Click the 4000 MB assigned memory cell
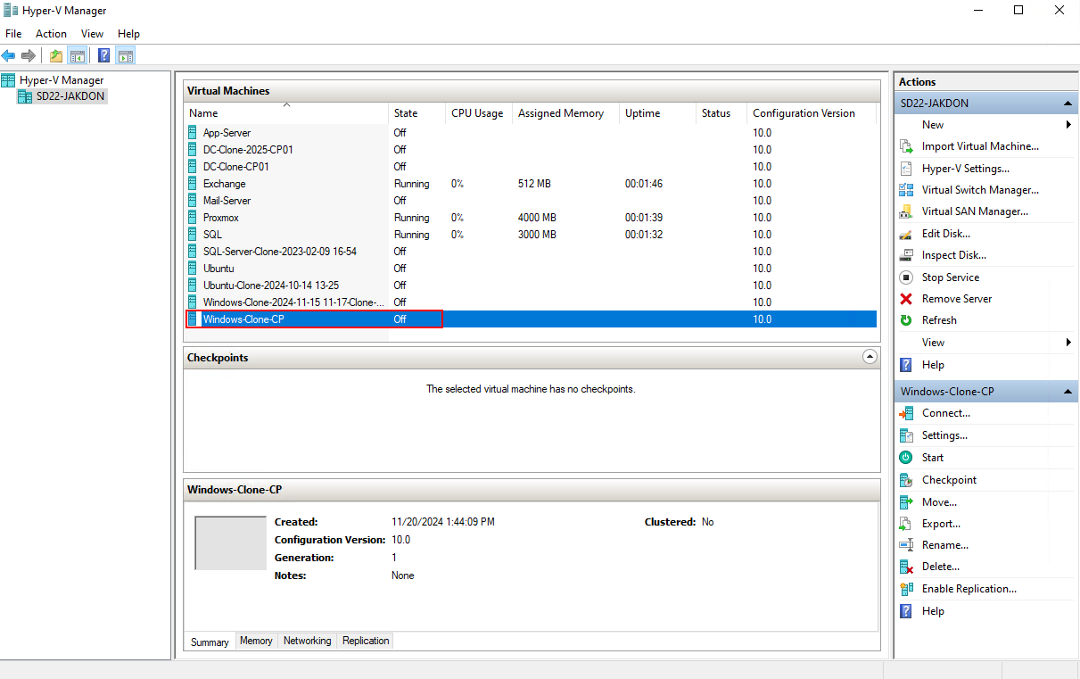The height and width of the screenshot is (679, 1080). click(537, 218)
